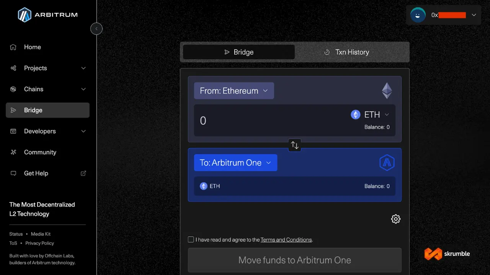Click the Txn History clock icon
Image resolution: width=490 pixels, height=275 pixels.
(327, 52)
